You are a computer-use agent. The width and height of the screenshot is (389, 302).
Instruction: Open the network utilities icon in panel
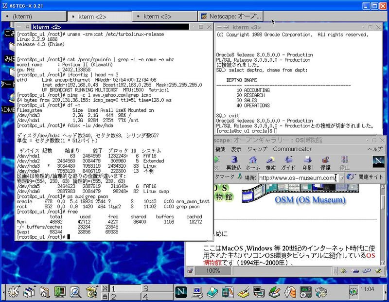coord(321,292)
